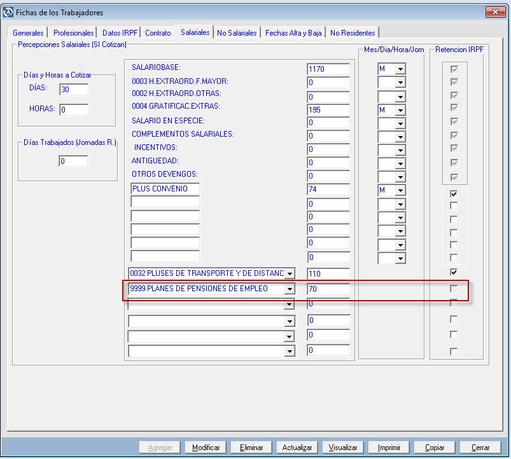Open the SALARIOBASE period dropdown
The width and height of the screenshot is (511, 459).
point(400,69)
